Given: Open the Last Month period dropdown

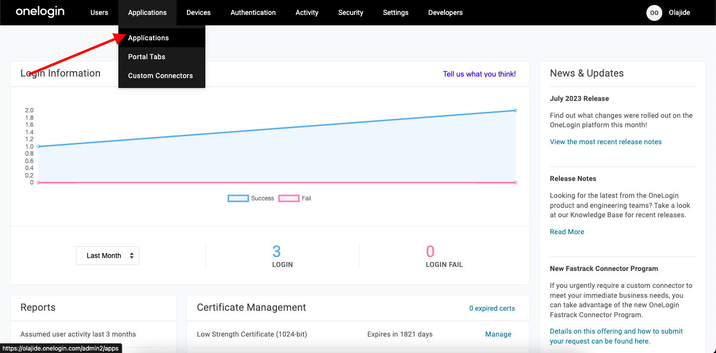Looking at the screenshot, I should 107,256.
